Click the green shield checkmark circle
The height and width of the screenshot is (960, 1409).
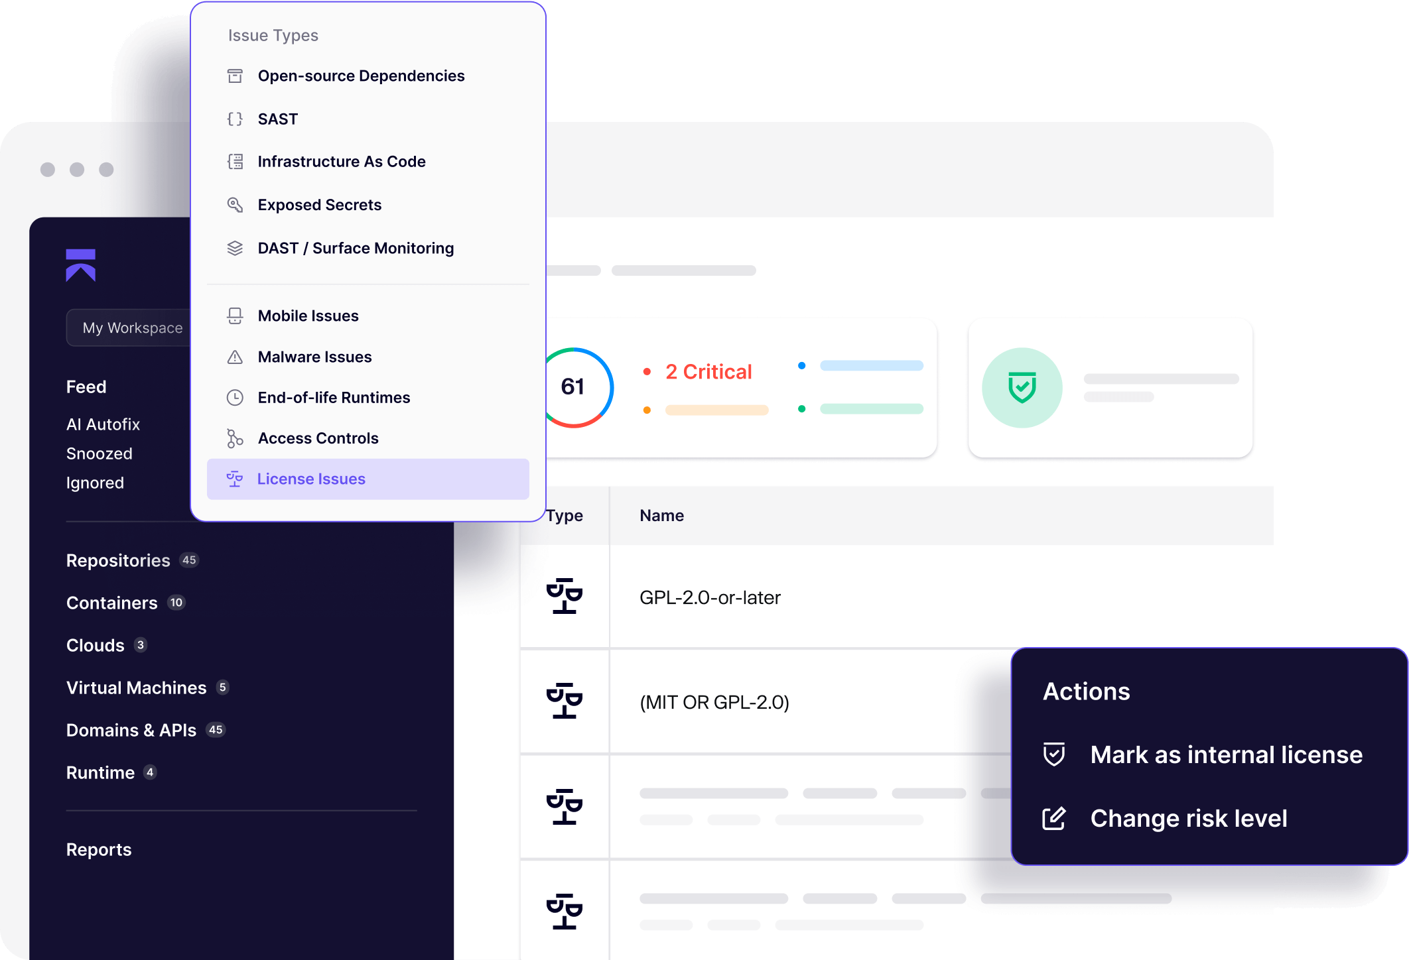tap(1022, 388)
